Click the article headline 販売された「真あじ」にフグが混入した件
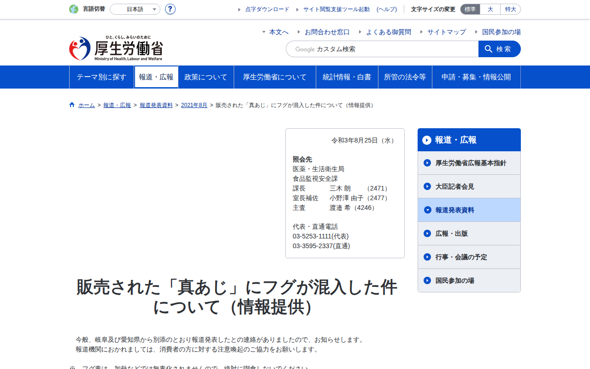Screen dimensions: 590x369 click(x=236, y=297)
